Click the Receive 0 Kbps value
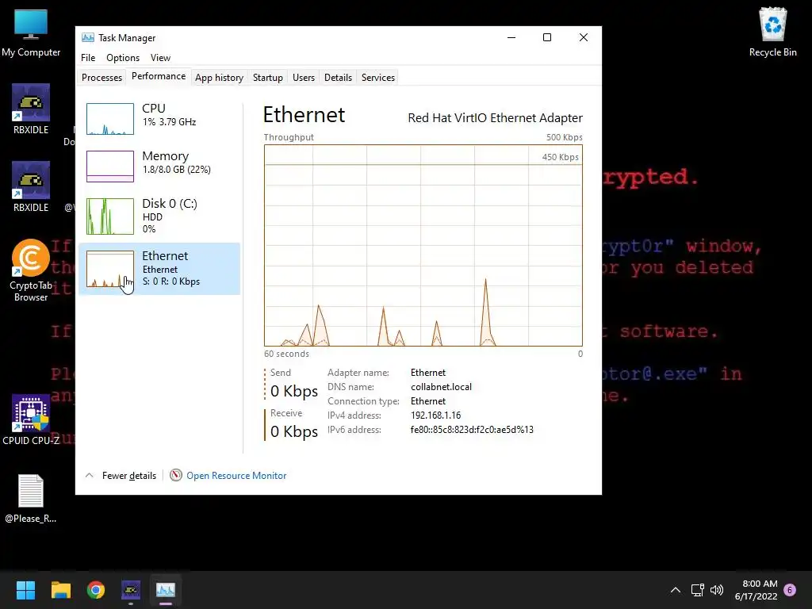812x609 pixels. pyautogui.click(x=294, y=431)
